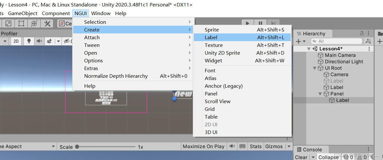Image resolution: width=383 pixels, height=160 pixels.
Task: Create an NGUI Table
Action: [242, 117]
